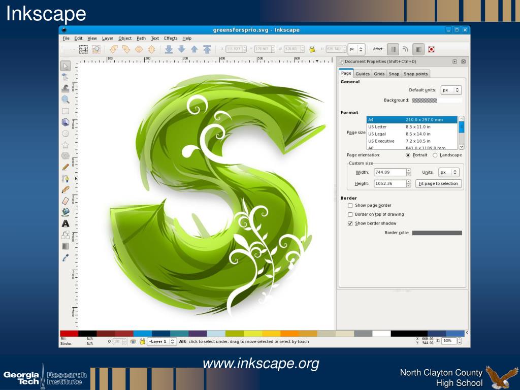Select the Gradient tool
520x390 pixels.
pos(66,246)
